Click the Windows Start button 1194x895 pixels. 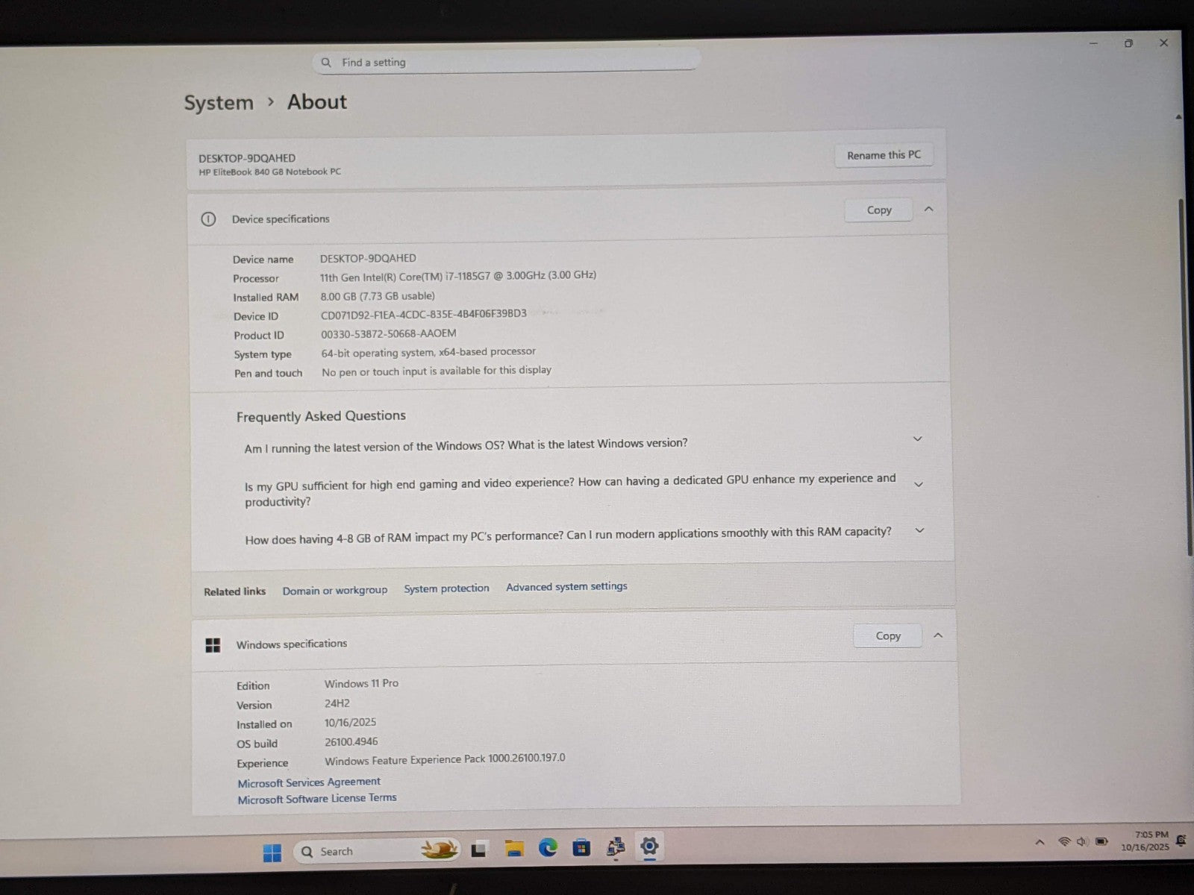[x=272, y=852]
